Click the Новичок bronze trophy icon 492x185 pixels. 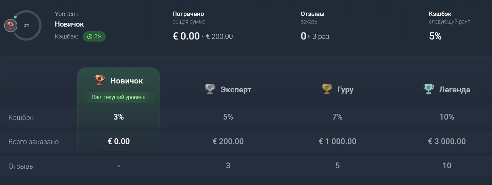[x=99, y=81]
